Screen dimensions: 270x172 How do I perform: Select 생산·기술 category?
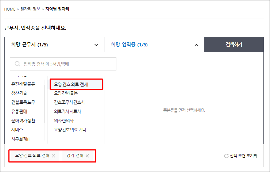pyautogui.click(x=19, y=93)
